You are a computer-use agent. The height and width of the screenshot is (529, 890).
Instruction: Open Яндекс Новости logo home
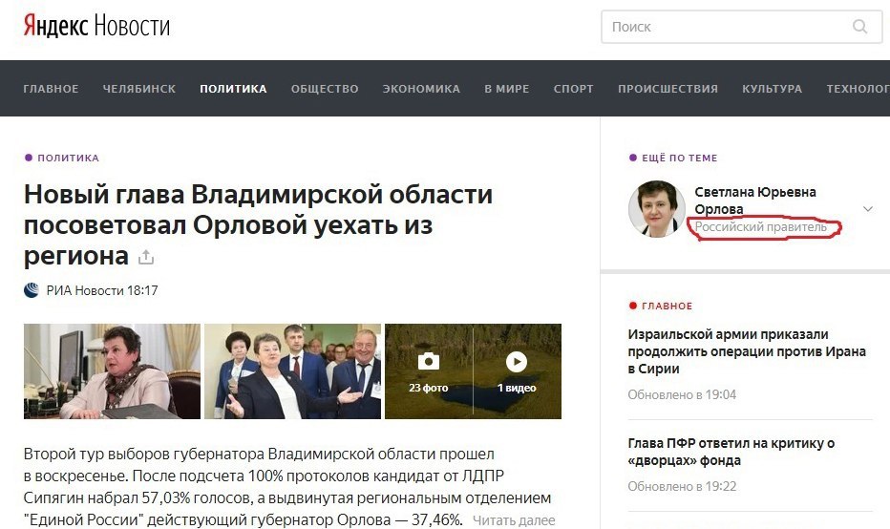[96, 26]
